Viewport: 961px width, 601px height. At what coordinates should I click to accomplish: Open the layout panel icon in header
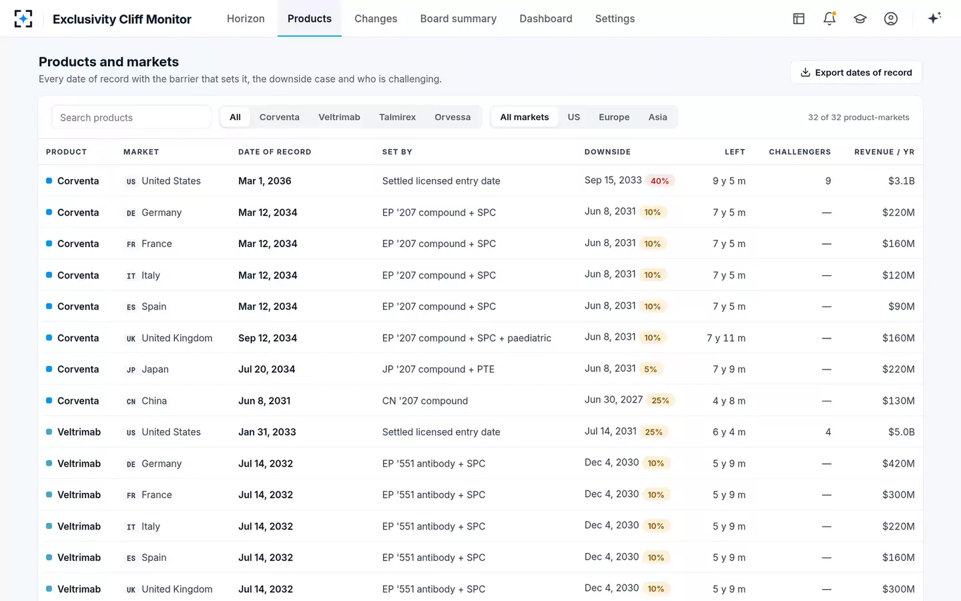click(799, 19)
